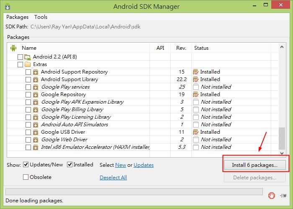Click Installed status icon for Android Support Repository
The height and width of the screenshot is (209, 293).
tap(195, 72)
